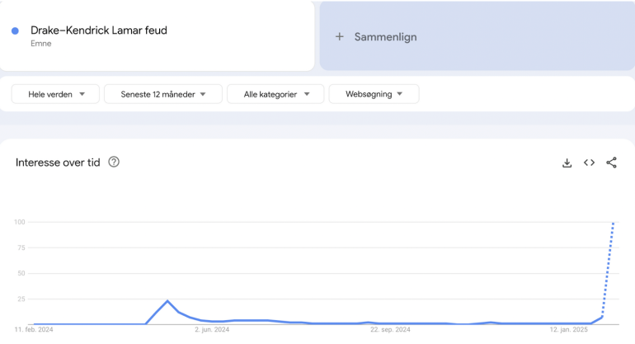The height and width of the screenshot is (344, 635).
Task: Open the help icon beside Interesse over tid
Action: 114,163
